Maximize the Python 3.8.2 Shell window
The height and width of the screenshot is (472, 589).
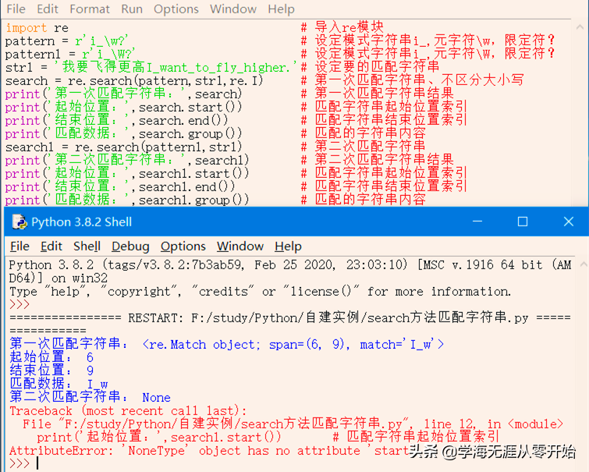(x=523, y=222)
